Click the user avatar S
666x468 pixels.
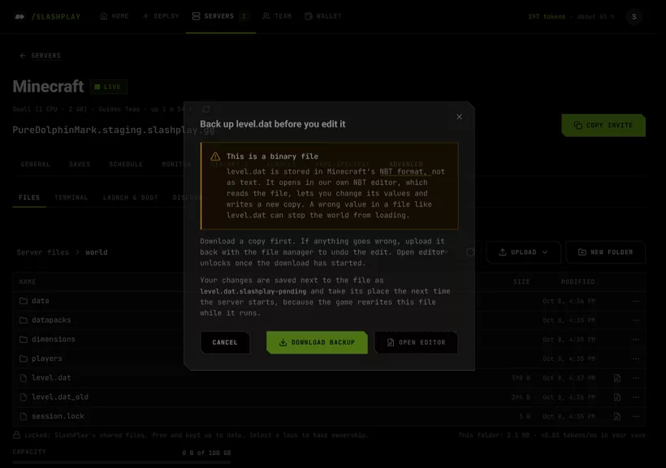pos(634,16)
